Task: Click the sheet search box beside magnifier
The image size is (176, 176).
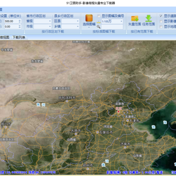Action: (x=112, y=27)
